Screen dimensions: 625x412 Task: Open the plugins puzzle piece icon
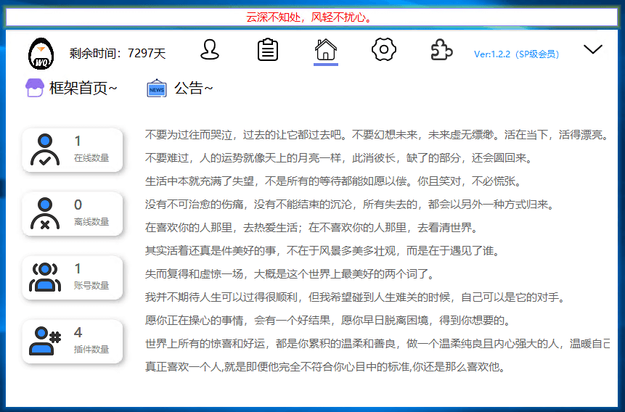(441, 50)
